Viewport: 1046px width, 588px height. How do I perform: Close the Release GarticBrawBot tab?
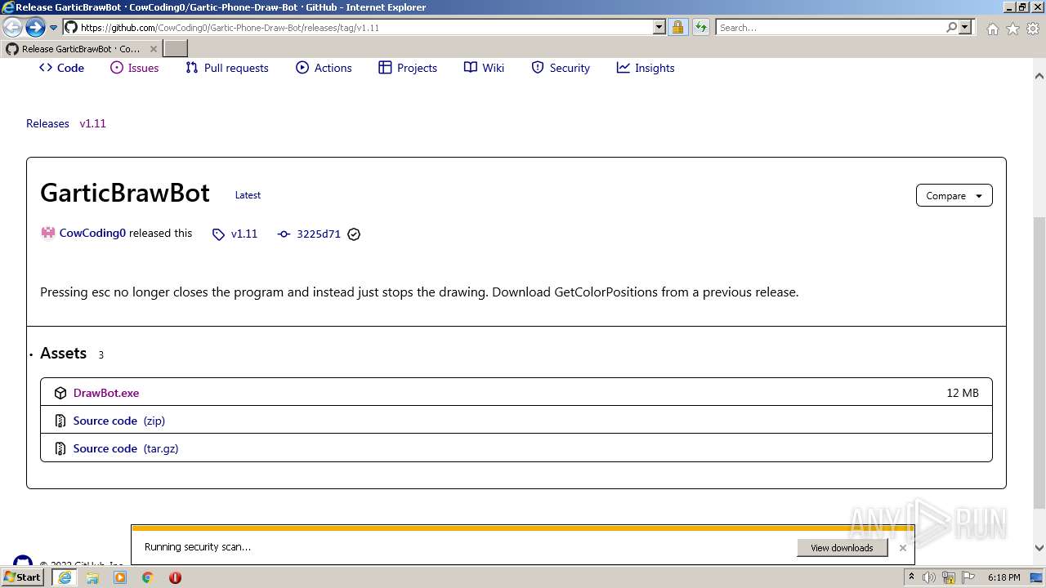point(153,49)
